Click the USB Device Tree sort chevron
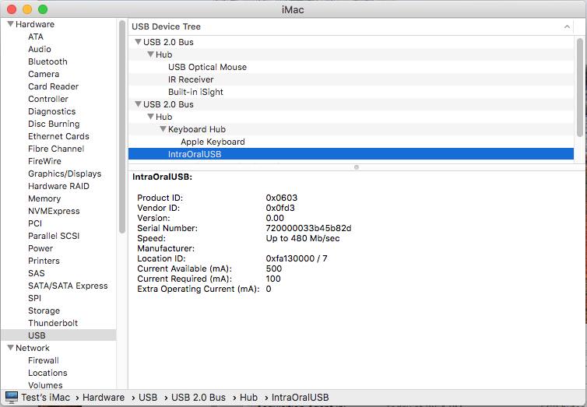Image resolution: width=587 pixels, height=407 pixels. click(566, 26)
